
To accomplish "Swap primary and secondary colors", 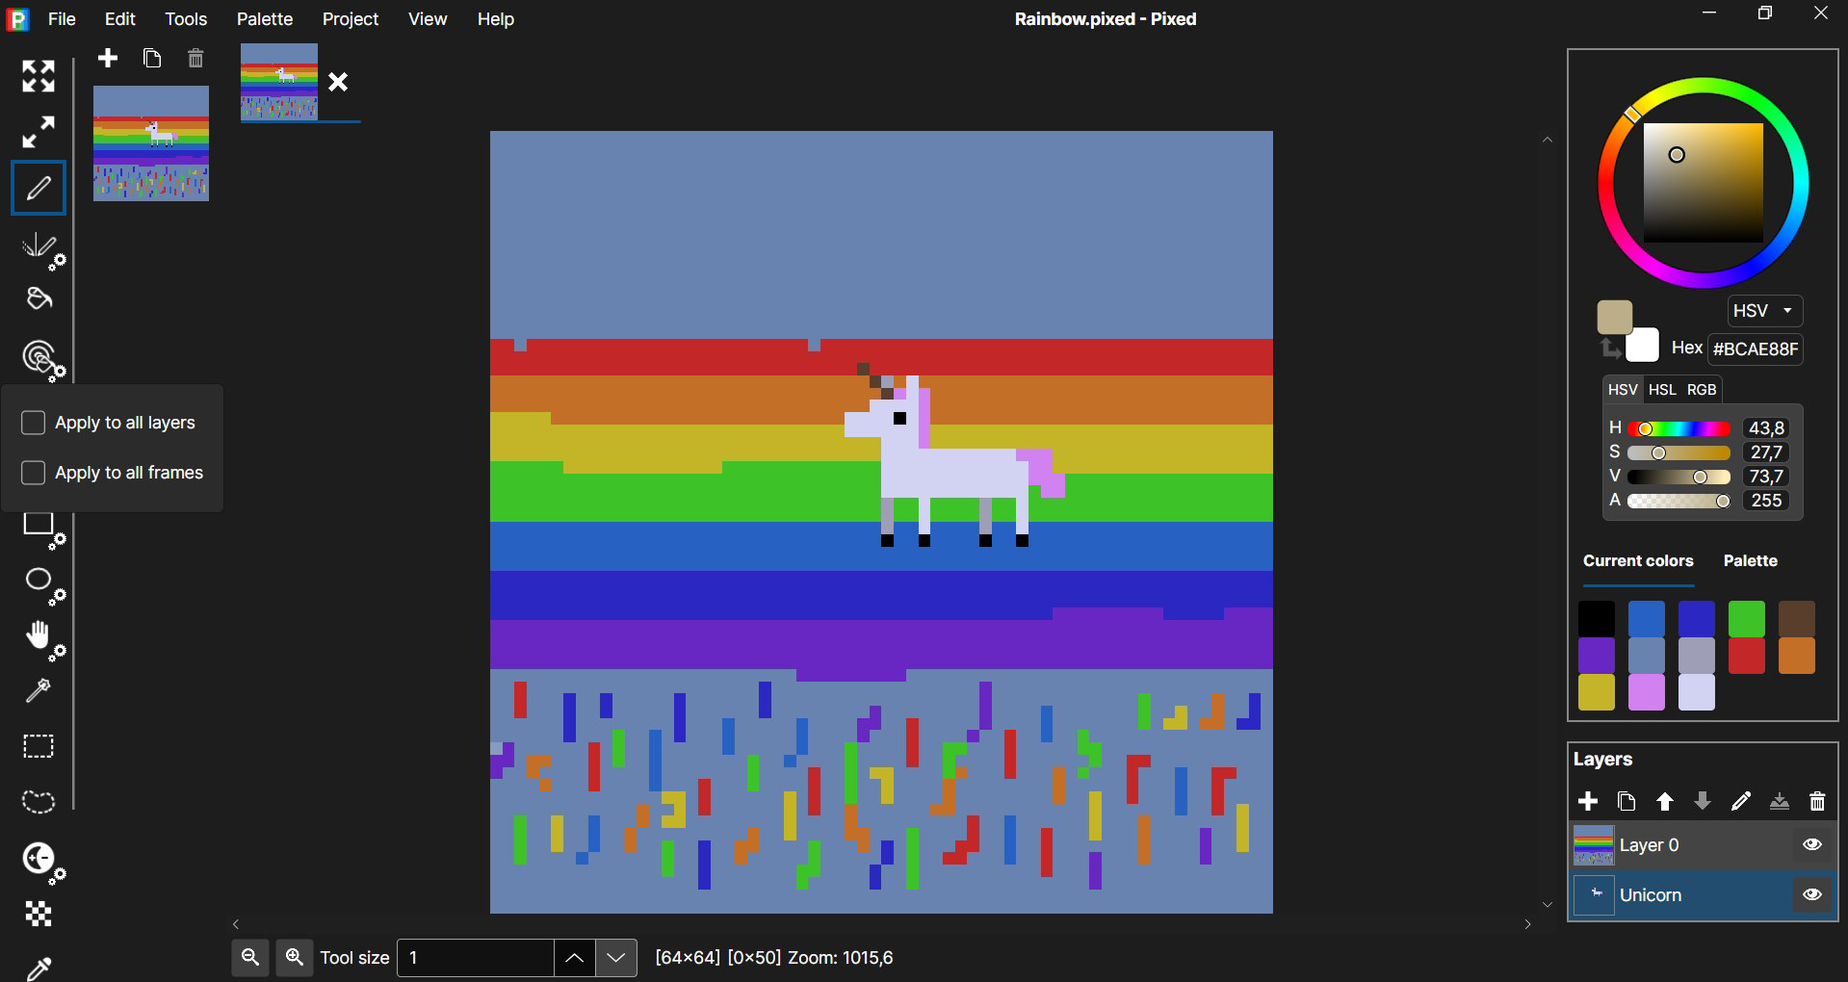I will 1609,349.
